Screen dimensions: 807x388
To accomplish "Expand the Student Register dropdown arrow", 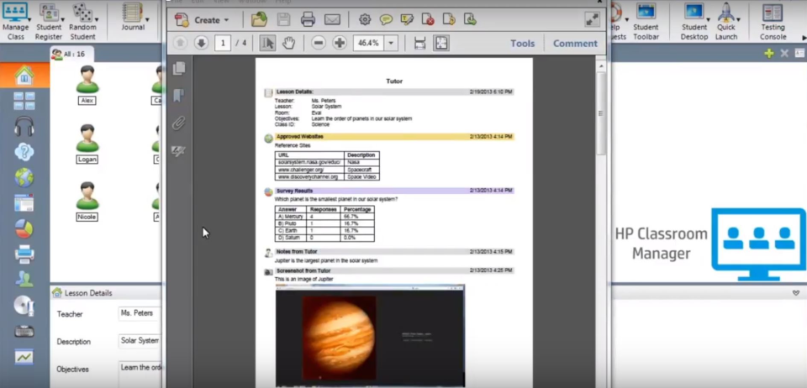I will click(x=61, y=19).
